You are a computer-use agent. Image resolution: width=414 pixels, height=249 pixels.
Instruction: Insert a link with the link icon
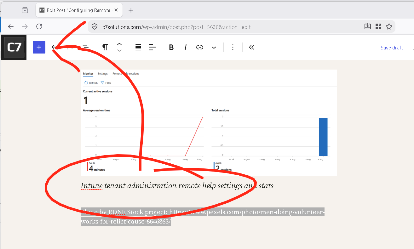tap(200, 47)
